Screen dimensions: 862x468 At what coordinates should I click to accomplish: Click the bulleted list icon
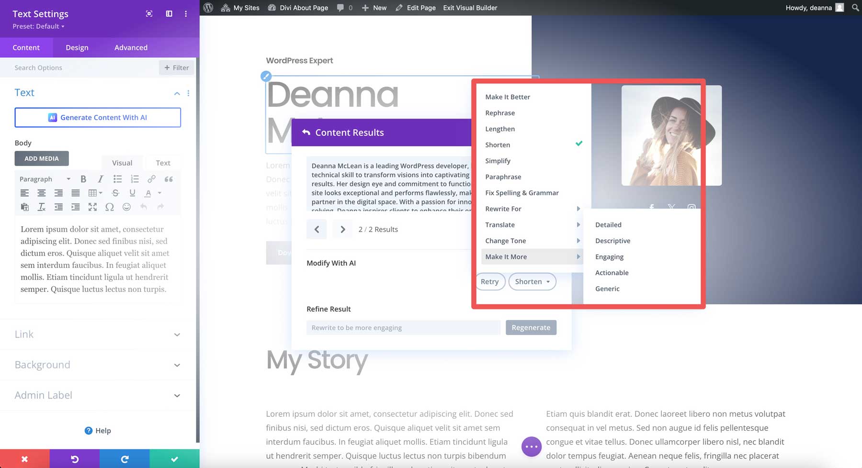click(117, 178)
